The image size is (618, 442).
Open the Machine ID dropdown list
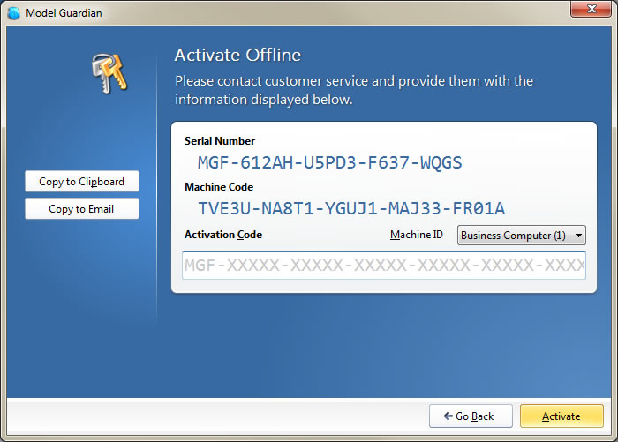(x=521, y=236)
